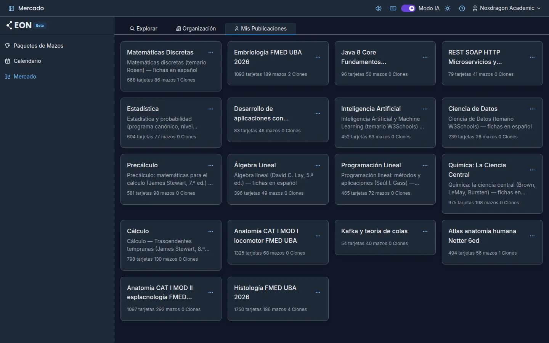Open options menu for Java 8 Core
Image resolution: width=549 pixels, height=343 pixels.
point(425,57)
